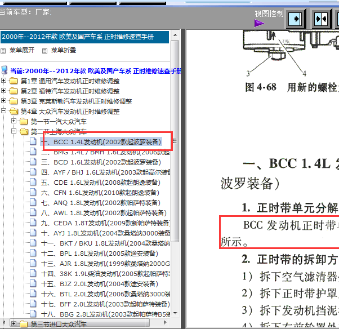339x329 pixels.
Task: Click the 1. 正时带单元分解 heading
Action: pos(291,208)
